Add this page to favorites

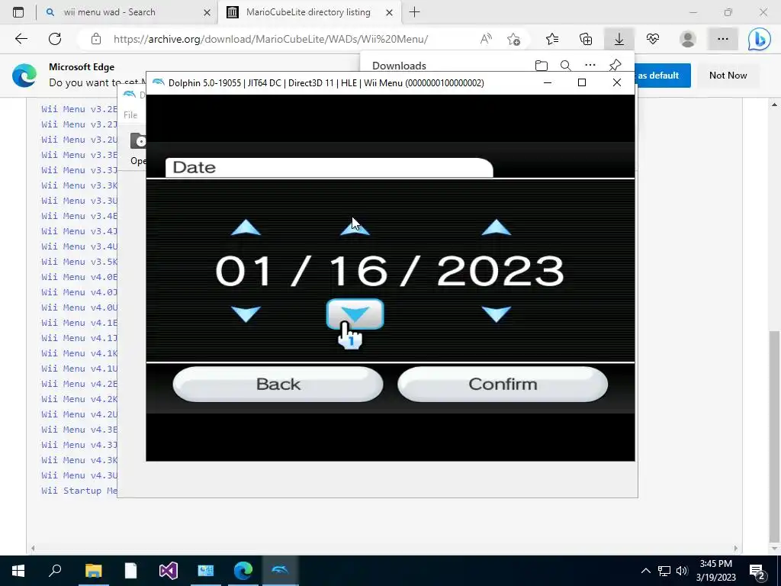tap(513, 39)
